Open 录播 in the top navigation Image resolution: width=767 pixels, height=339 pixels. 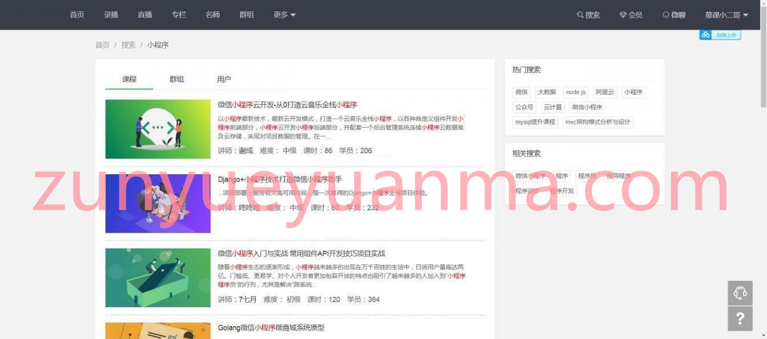tap(111, 15)
